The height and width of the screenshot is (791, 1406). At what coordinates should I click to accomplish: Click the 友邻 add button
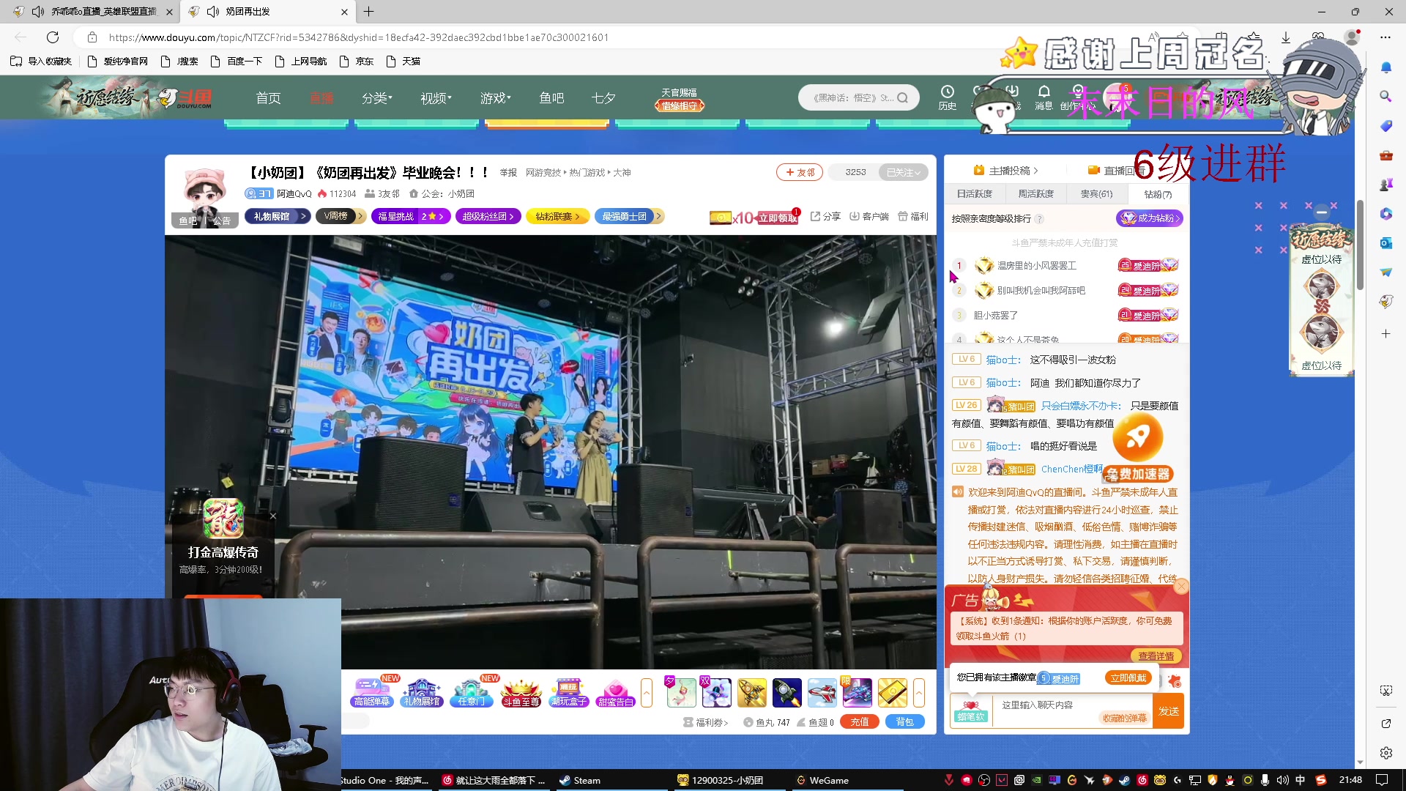coord(799,172)
